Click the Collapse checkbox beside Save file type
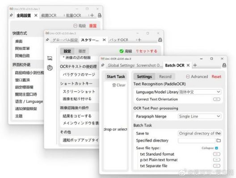This screenshot has height=178, width=236. tap(216, 148)
